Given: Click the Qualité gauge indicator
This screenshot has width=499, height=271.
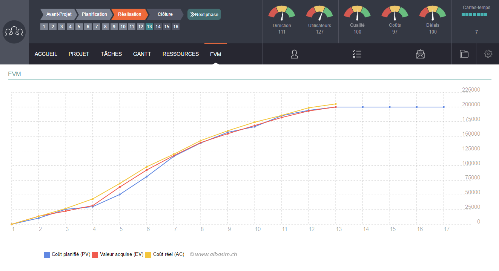Looking at the screenshot, I should [x=357, y=13].
